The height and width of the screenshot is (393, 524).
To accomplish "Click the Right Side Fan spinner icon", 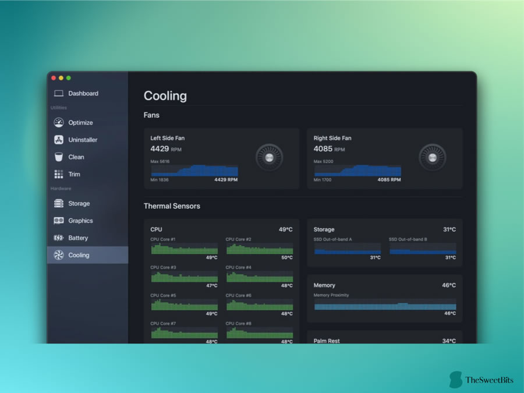I will click(433, 157).
